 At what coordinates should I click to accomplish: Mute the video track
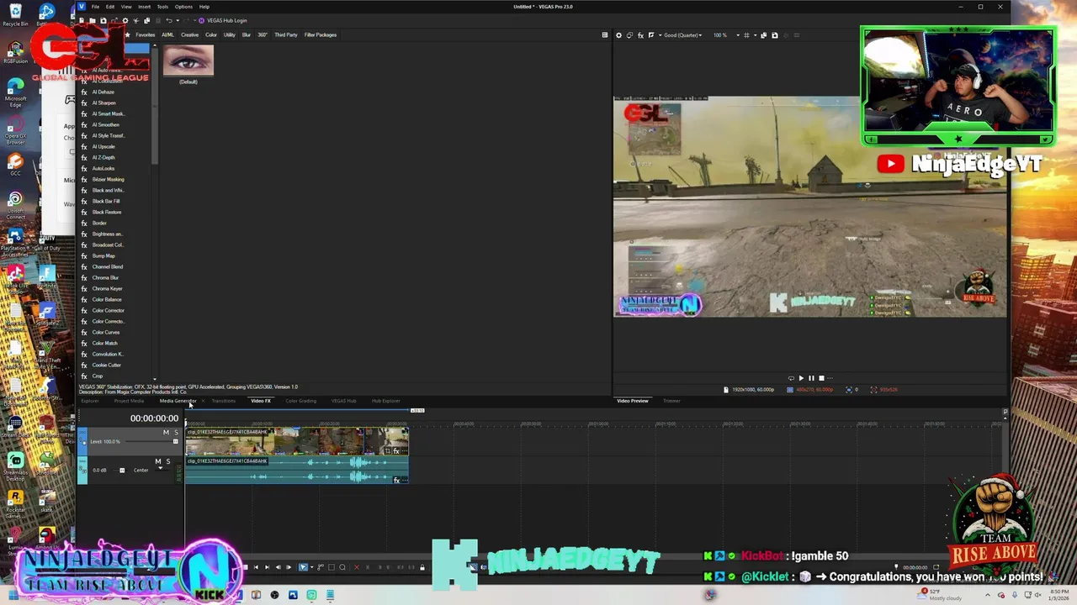[x=166, y=433]
